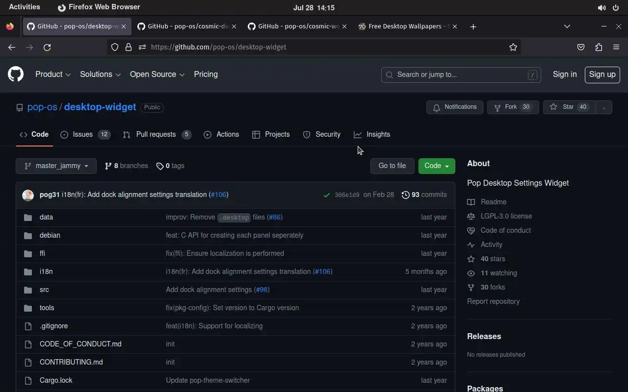Click the folder icon beside data
Image resolution: width=628 pixels, height=392 pixels.
point(28,217)
